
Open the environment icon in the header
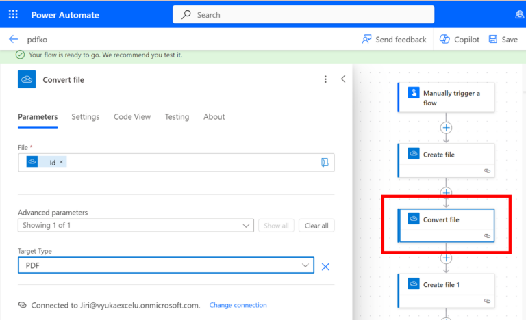coord(520,14)
